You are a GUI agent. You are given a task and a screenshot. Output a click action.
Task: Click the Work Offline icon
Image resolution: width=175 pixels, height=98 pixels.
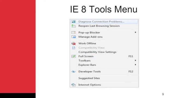click(x=74, y=44)
